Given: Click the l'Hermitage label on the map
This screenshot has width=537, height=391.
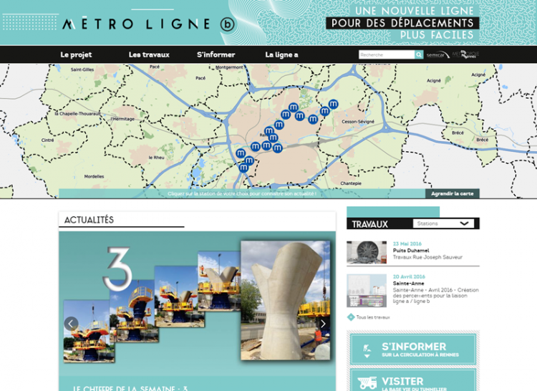Looking at the screenshot, I should (122, 119).
